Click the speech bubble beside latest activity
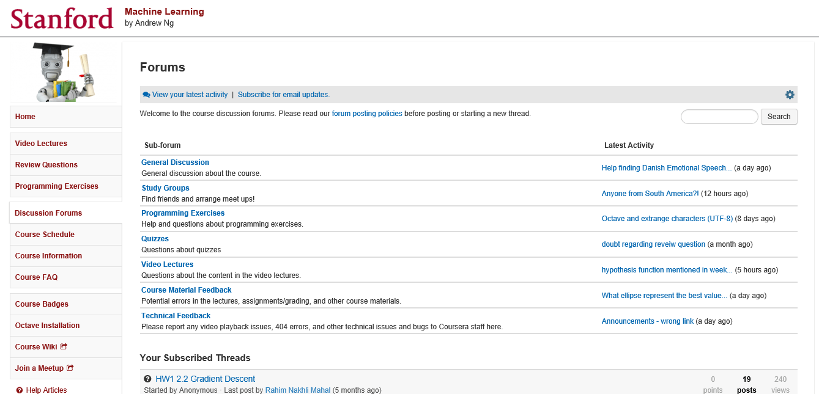819x394 pixels. [146, 95]
